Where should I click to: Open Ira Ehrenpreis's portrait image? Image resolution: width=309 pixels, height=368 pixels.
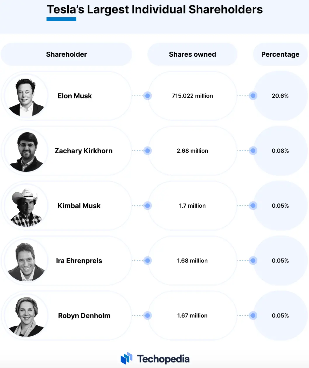click(26, 261)
